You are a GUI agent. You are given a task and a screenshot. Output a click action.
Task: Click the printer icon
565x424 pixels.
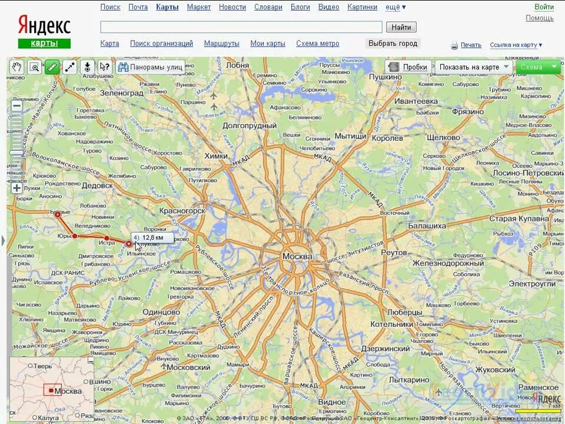(454, 45)
